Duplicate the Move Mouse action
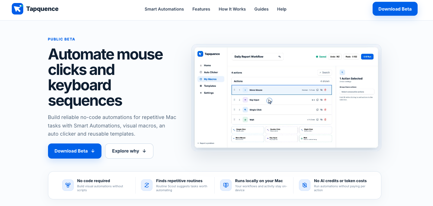Screen dimensions: 433x206 (317, 90)
